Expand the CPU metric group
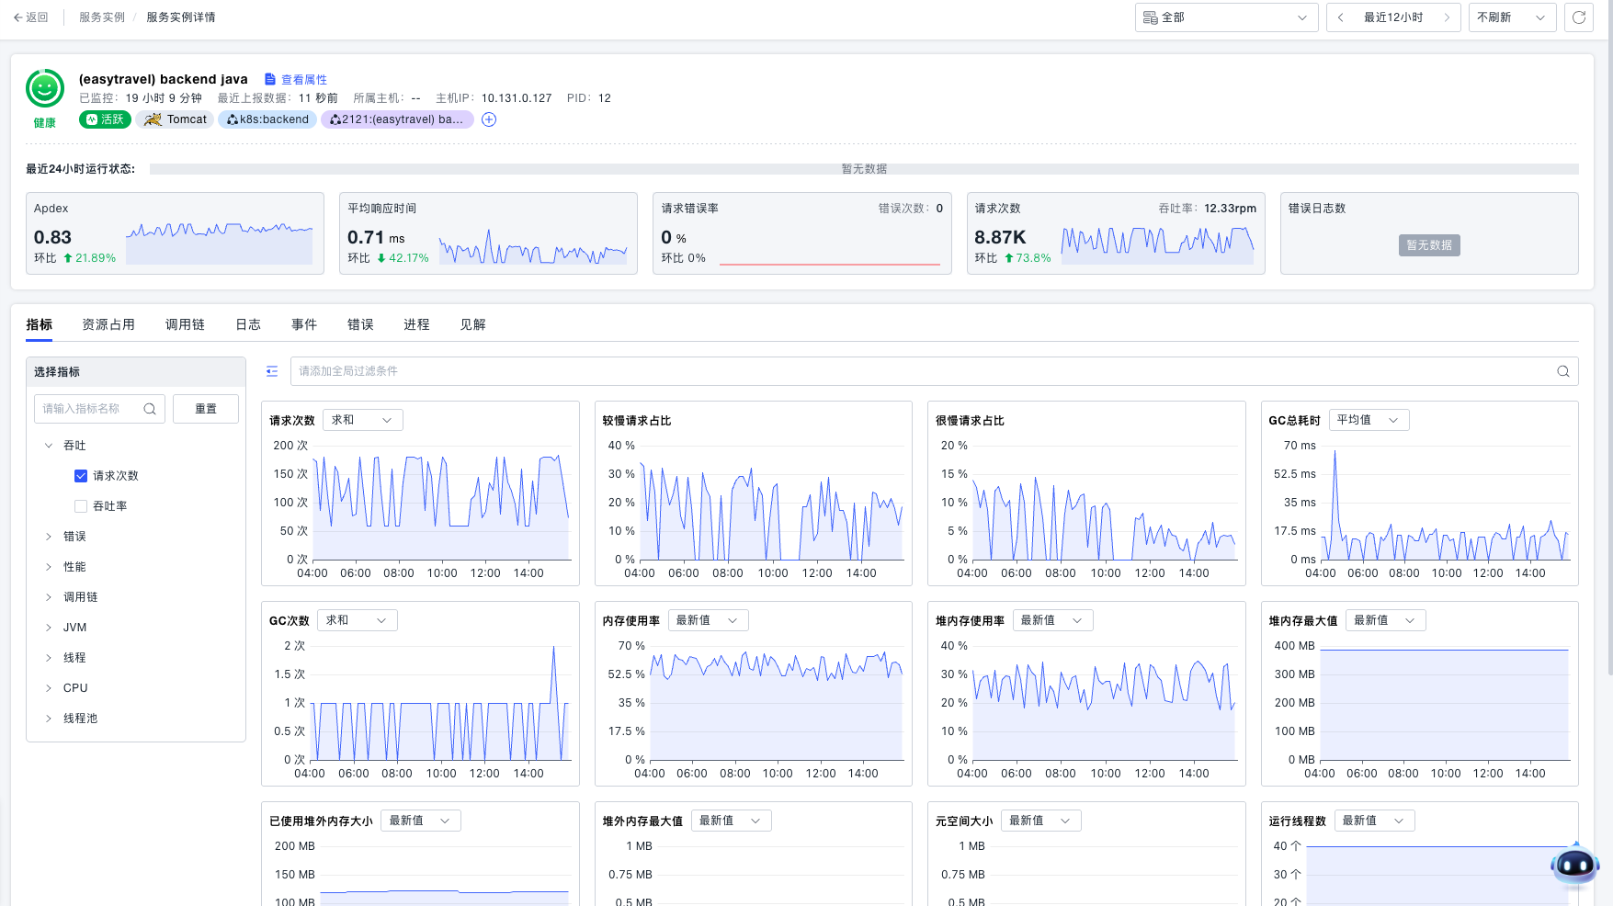Image resolution: width=1613 pixels, height=906 pixels. coord(49,688)
